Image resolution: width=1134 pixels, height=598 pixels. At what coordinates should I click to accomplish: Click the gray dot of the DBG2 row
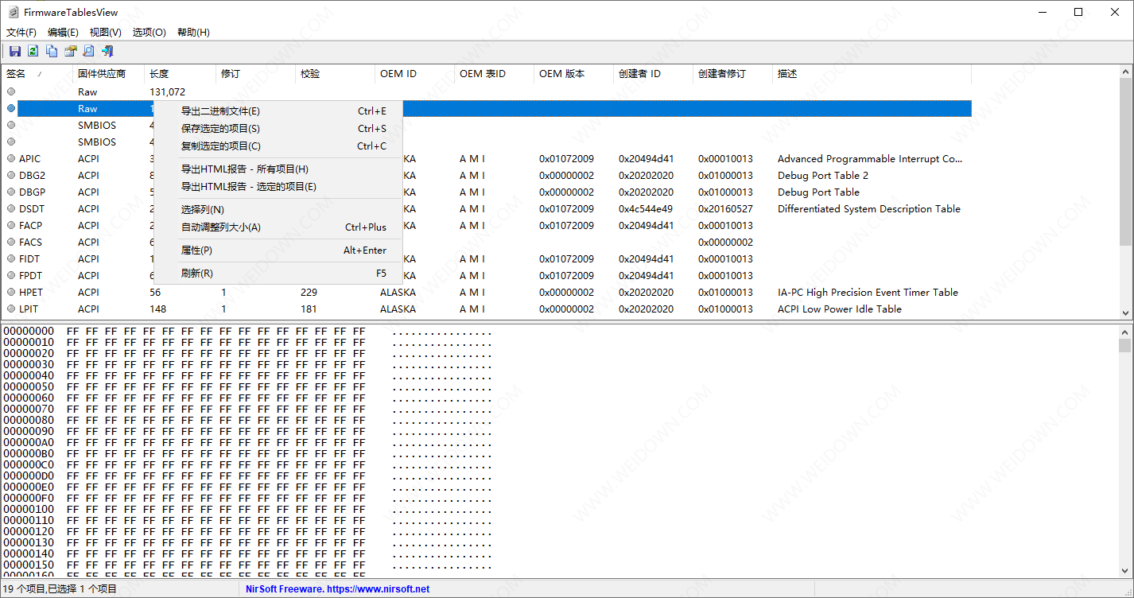[11, 175]
